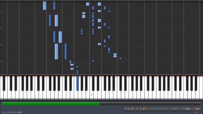Fast-forward the song playback
The width and height of the screenshot is (203, 114).
click(x=161, y=109)
